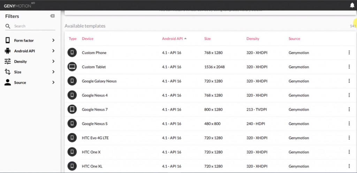The image size is (357, 173).
Task: Sort by the Size column header
Action: point(207,39)
